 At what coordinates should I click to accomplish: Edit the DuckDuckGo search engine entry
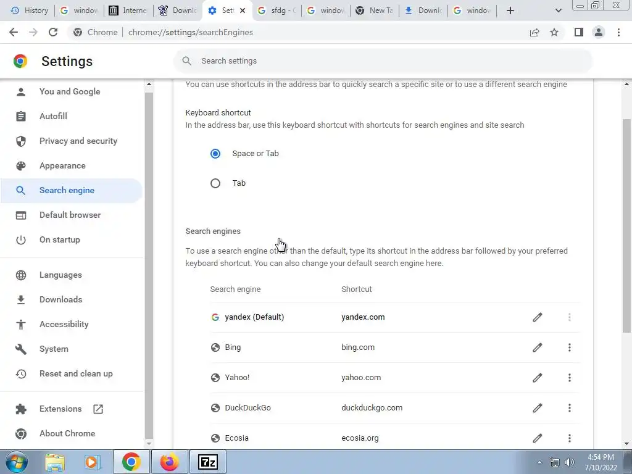538,408
